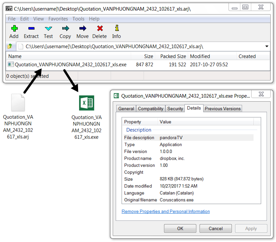The image size is (276, 242).
Task: Click the Excel icon in Properties title bar
Action: point(116,96)
